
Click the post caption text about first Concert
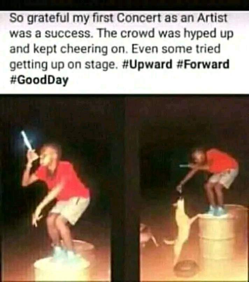(x=119, y=49)
